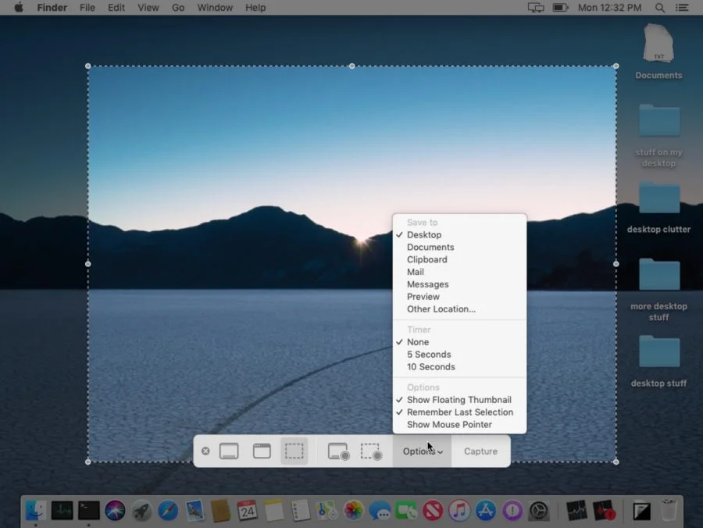Set the timer to 5 Seconds
The width and height of the screenshot is (703, 528).
(459, 355)
